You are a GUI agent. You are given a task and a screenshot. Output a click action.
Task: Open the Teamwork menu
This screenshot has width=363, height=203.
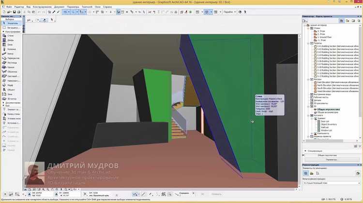pyautogui.click(x=87, y=7)
